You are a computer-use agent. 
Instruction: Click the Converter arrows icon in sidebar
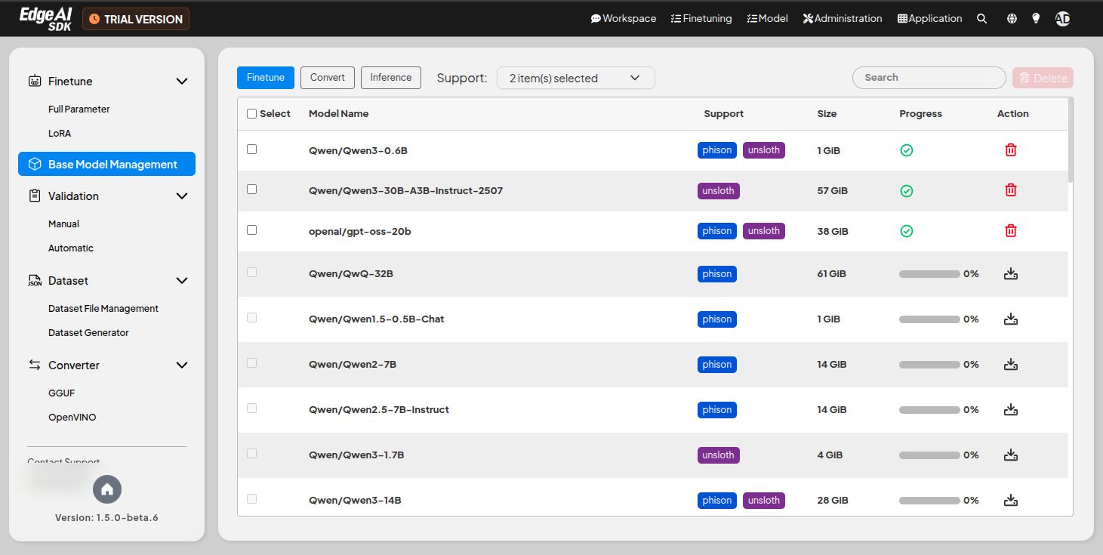[35, 365]
